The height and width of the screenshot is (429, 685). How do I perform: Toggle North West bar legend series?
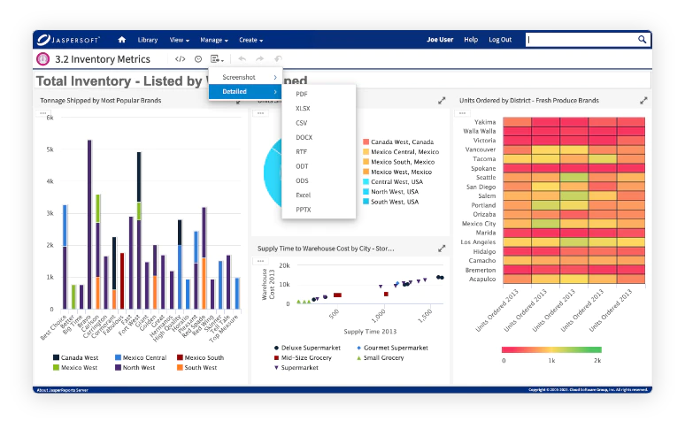pos(135,367)
